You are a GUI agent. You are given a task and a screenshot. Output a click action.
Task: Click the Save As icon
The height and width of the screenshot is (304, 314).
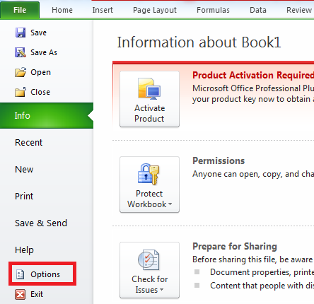point(21,52)
